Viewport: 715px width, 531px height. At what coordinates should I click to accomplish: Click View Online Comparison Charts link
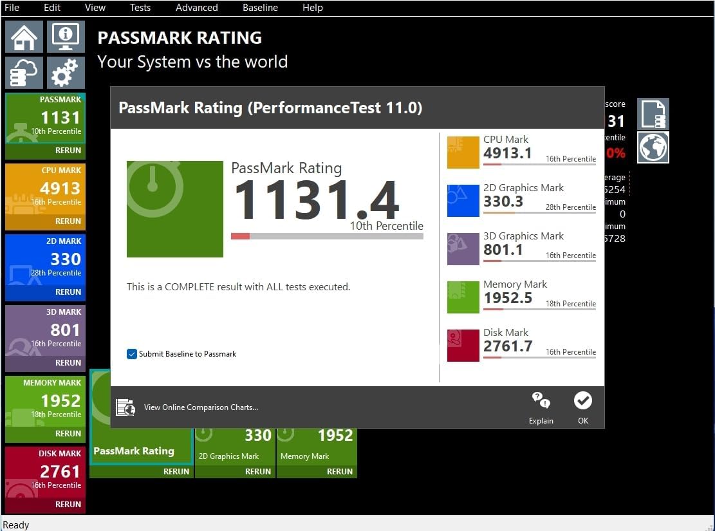(x=200, y=407)
